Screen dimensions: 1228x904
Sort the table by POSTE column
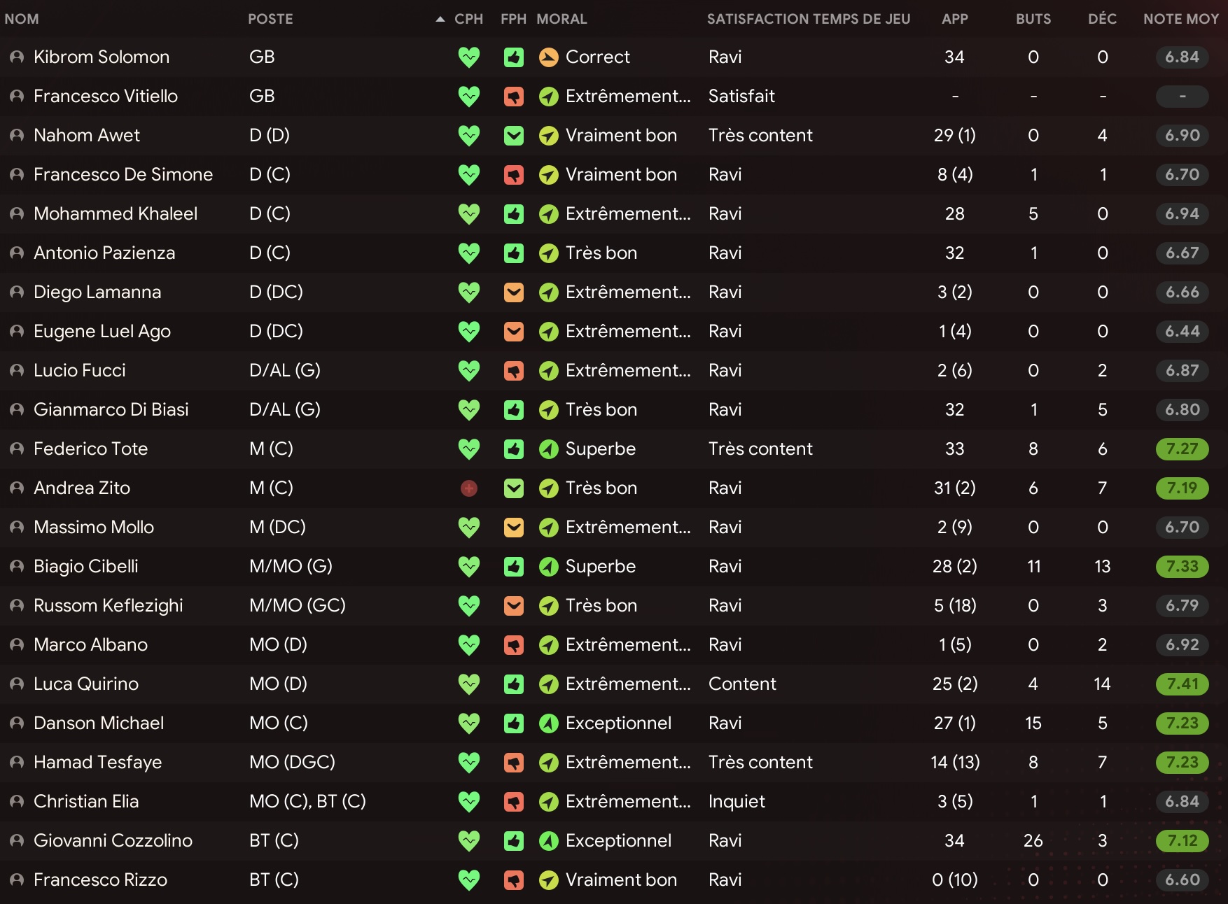point(270,19)
